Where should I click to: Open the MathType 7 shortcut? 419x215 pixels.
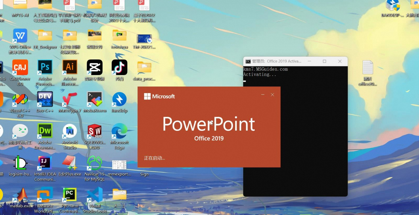pos(70,99)
